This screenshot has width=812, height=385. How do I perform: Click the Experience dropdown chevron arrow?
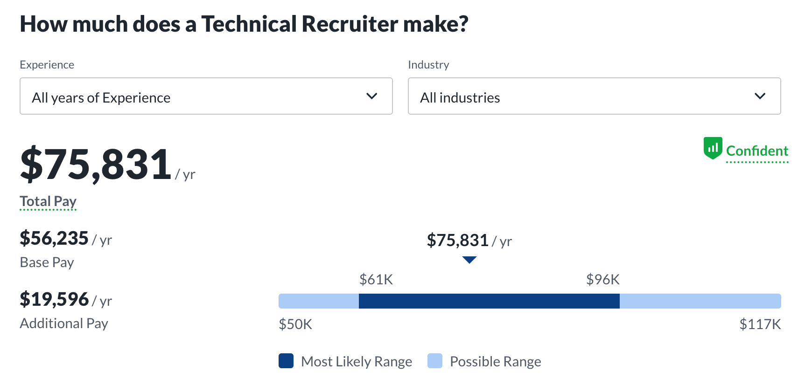(372, 96)
